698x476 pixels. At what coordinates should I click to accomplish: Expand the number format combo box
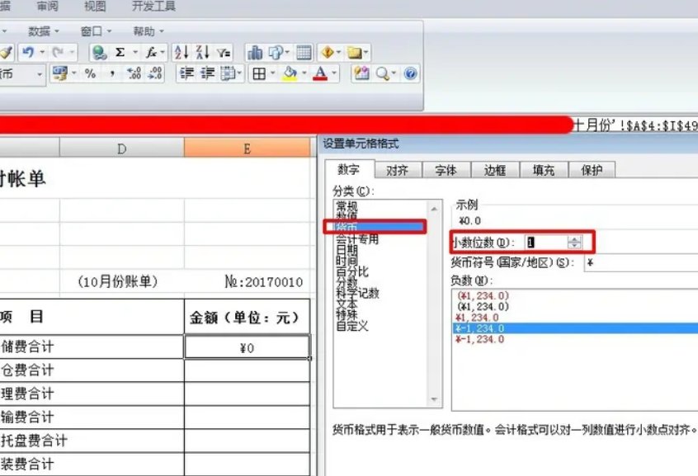tap(40, 74)
